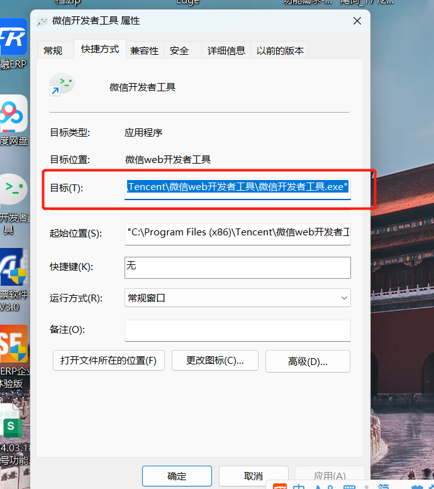Screen dimensions: 434x489
Task: Click the 微信web开发者工具 location text
Action: click(x=168, y=160)
